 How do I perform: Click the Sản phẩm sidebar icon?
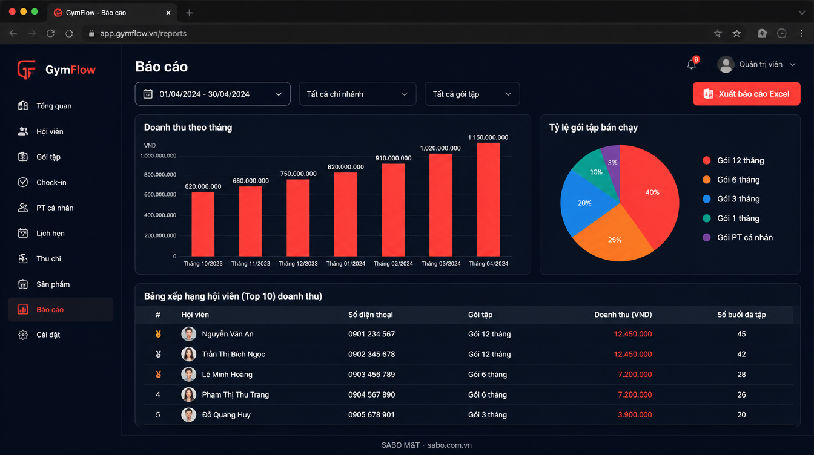pos(23,284)
